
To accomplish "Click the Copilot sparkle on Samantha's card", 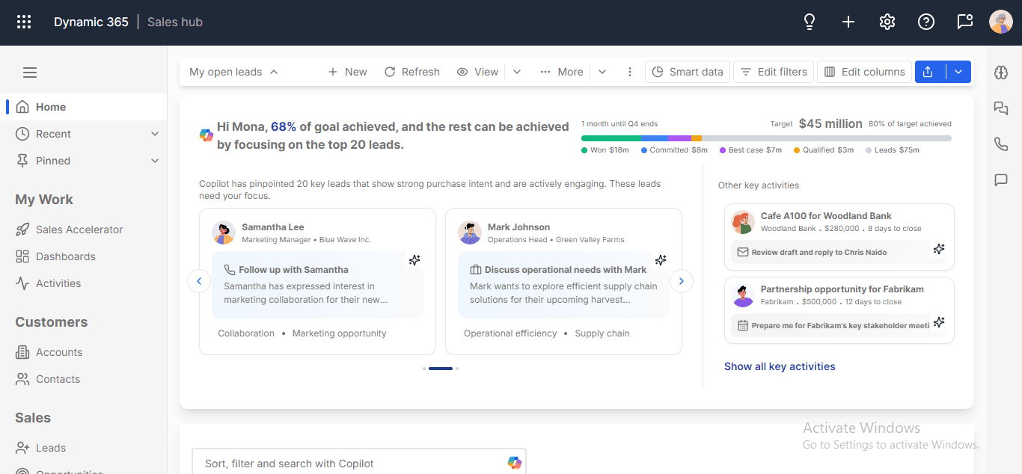I will [414, 260].
